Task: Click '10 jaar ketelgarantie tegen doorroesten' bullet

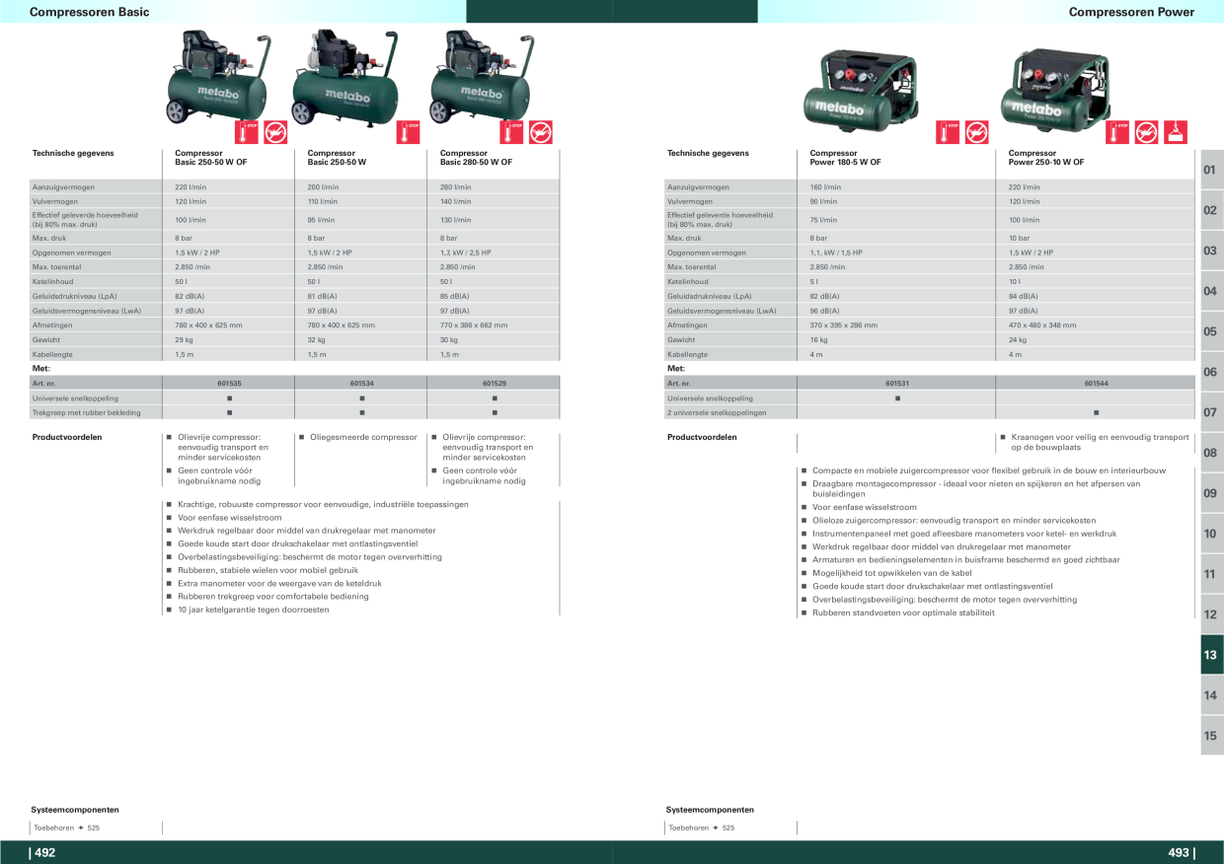Action: pos(254,610)
